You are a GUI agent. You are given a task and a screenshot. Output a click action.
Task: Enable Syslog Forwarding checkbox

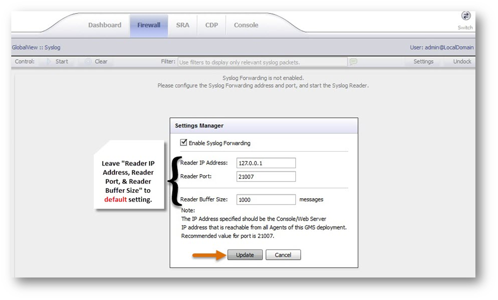[184, 143]
